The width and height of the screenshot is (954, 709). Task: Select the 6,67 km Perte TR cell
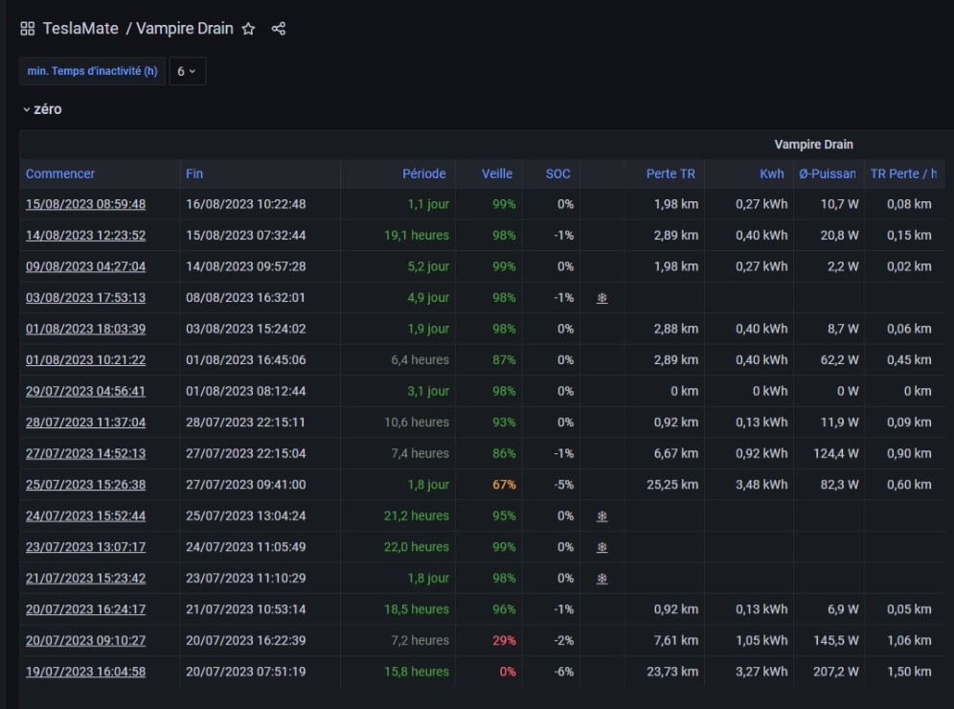pos(676,453)
